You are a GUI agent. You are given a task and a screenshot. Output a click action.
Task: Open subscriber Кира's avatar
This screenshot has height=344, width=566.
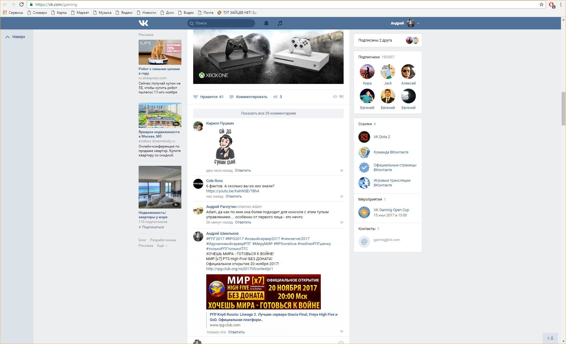pyautogui.click(x=367, y=72)
